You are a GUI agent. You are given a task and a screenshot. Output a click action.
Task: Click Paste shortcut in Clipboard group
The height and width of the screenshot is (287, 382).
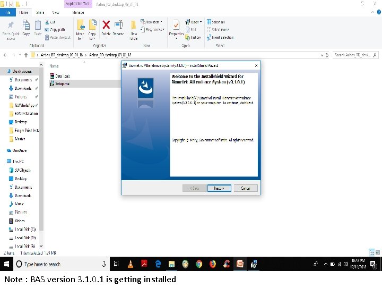[x=58, y=37]
